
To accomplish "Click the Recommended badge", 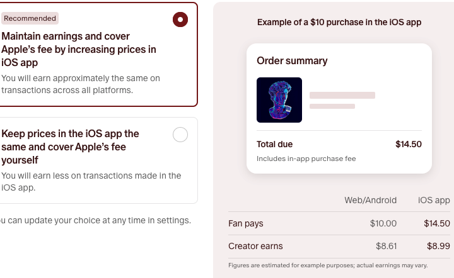I will (30, 18).
